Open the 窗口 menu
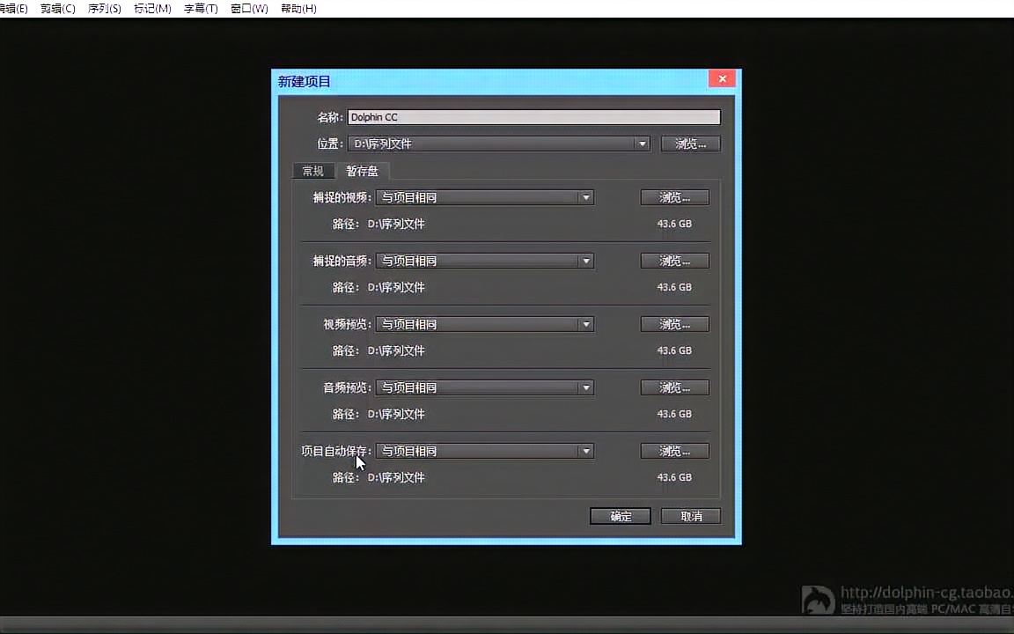This screenshot has width=1014, height=634. pos(248,8)
